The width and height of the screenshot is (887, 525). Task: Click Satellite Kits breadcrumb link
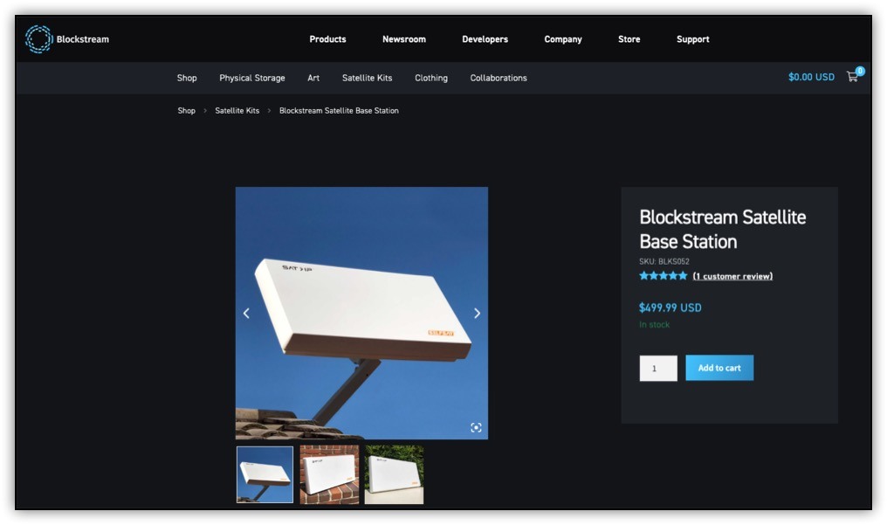click(237, 111)
